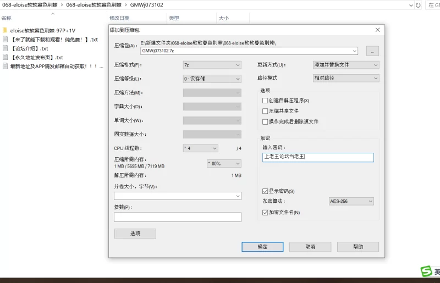Uncheck the 显示密码 checkbox
The width and height of the screenshot is (440, 283).
click(x=266, y=191)
